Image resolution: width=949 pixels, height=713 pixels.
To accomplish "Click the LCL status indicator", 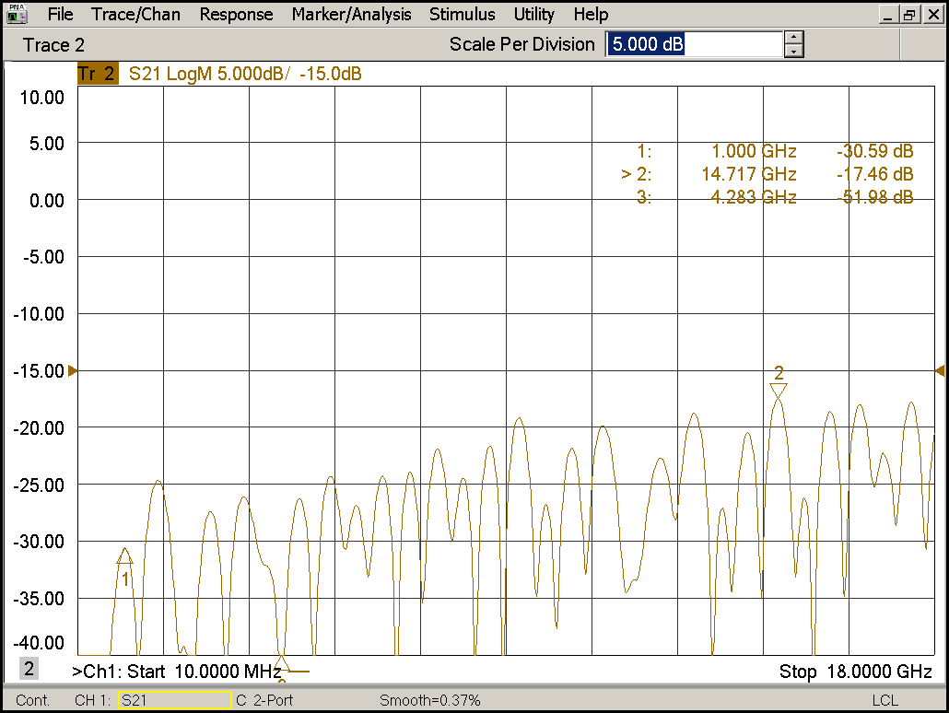I will coord(885,700).
